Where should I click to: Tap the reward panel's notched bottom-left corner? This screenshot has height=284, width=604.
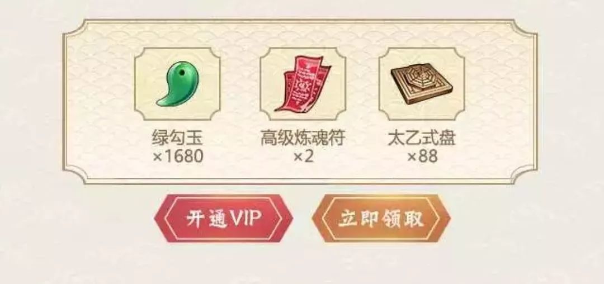(76, 172)
